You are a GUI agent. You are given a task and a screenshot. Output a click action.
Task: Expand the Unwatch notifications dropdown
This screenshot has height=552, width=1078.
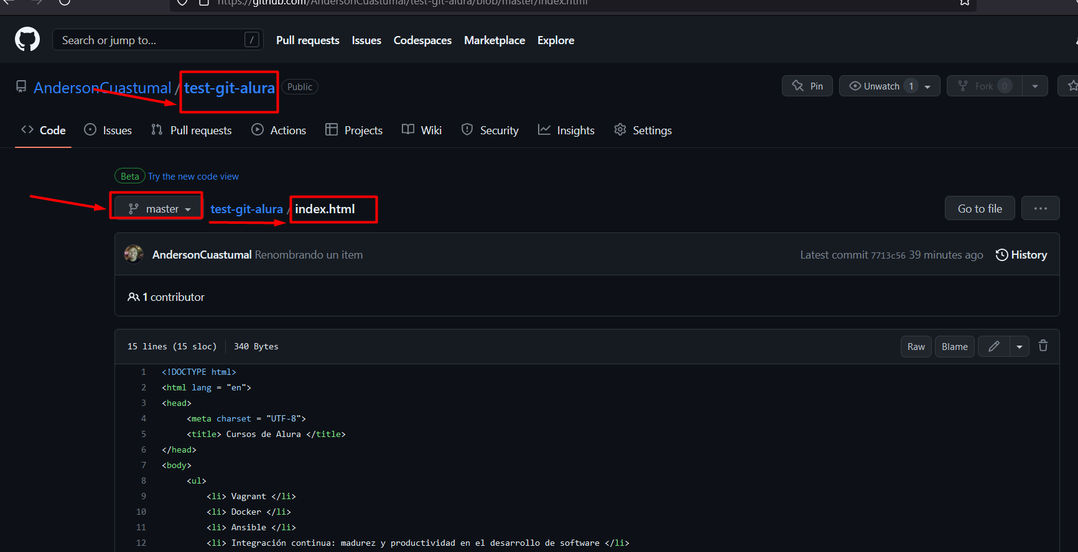click(890, 86)
